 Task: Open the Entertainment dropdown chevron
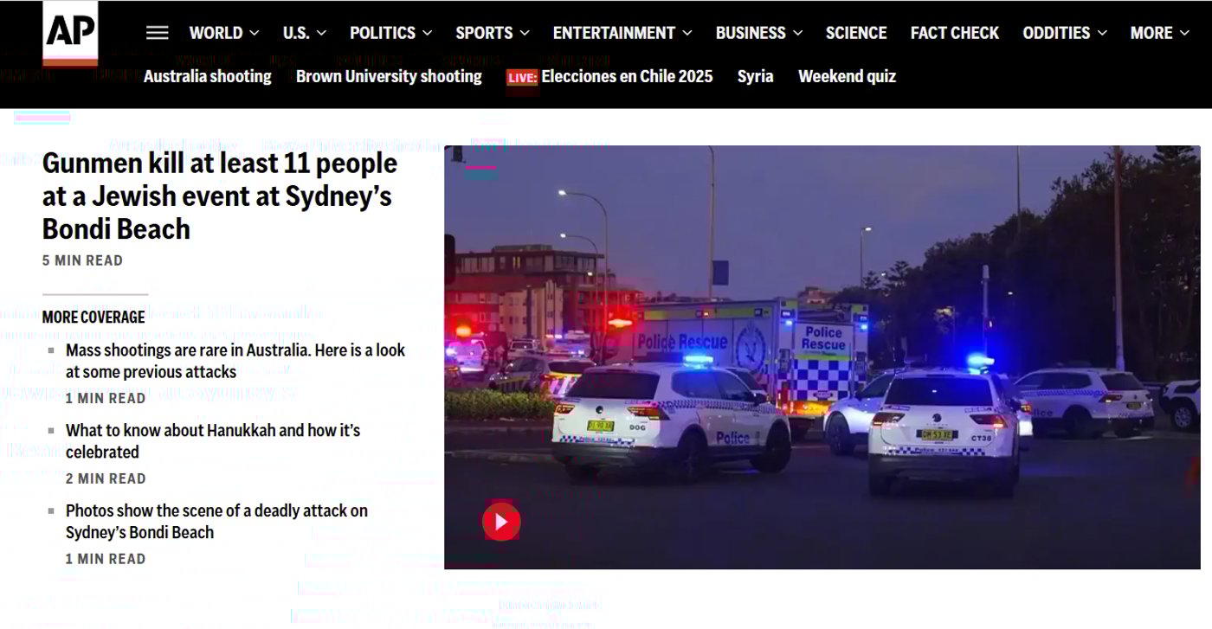click(687, 33)
